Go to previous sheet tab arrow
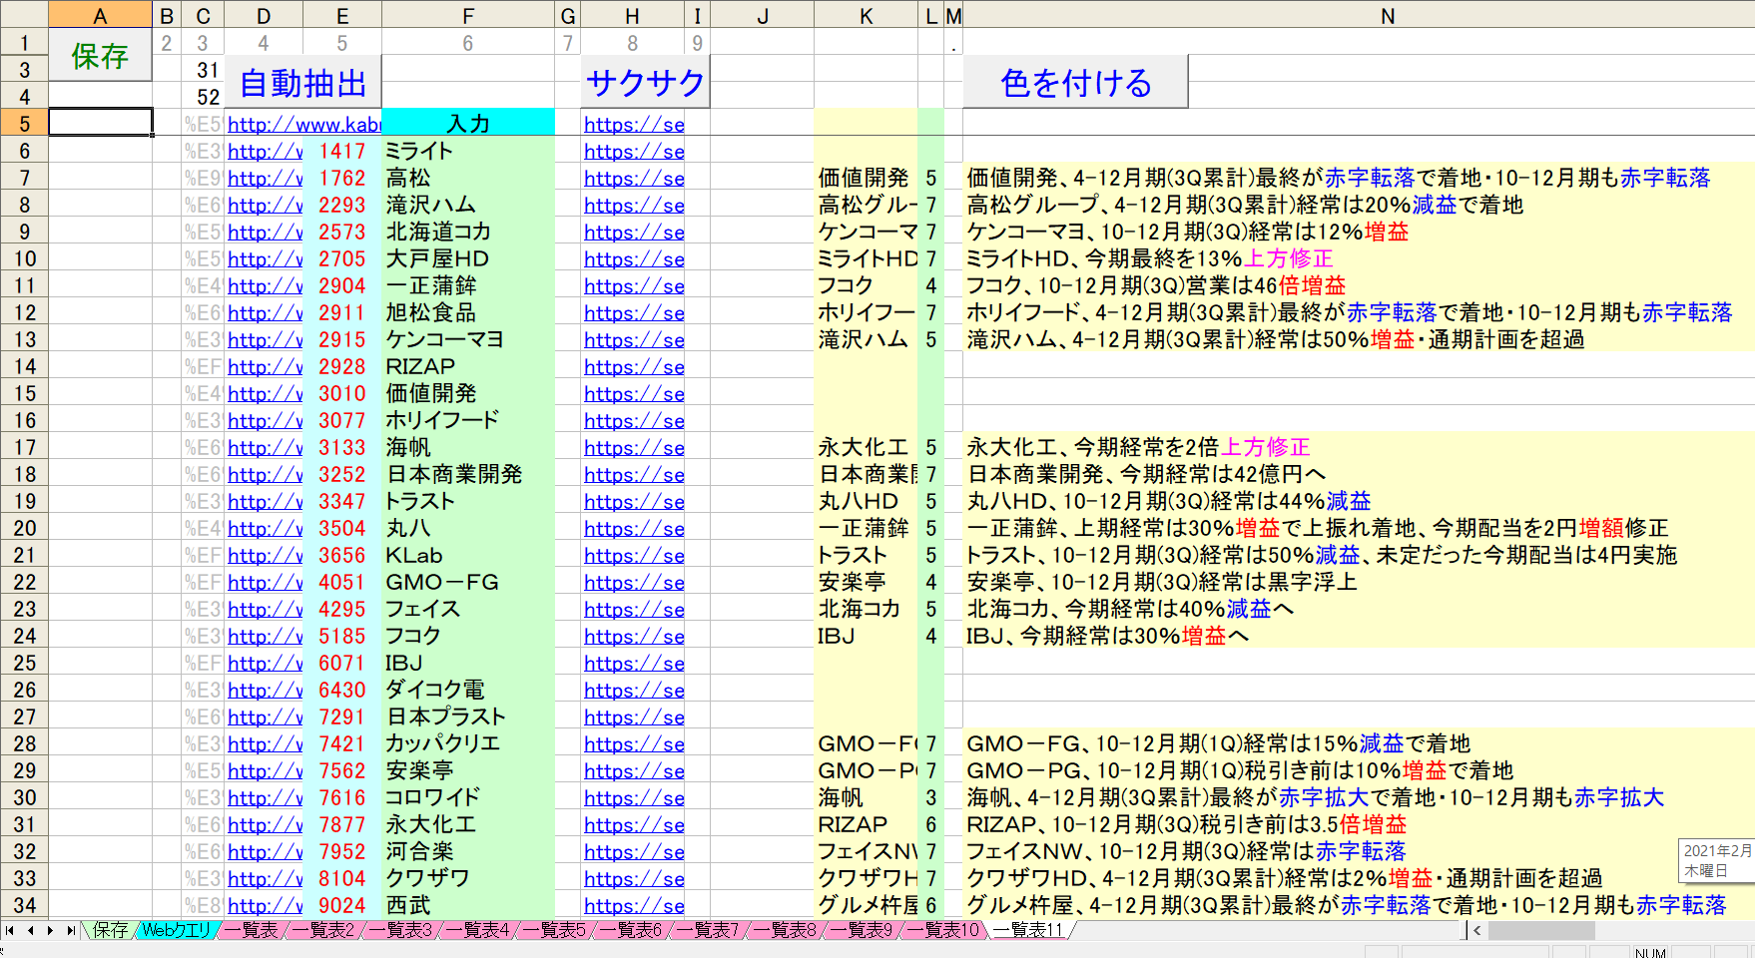Screen dimensions: 1755x958 tap(30, 930)
